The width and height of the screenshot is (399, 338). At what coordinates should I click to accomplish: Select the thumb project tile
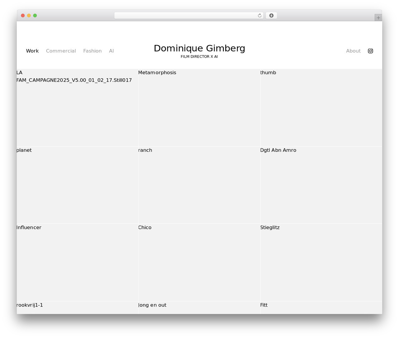point(321,108)
